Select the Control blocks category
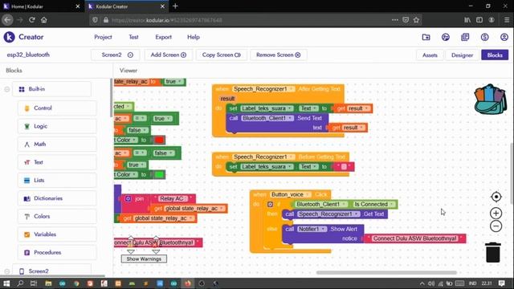Image resolution: width=514 pixels, height=289 pixels. (x=57, y=108)
